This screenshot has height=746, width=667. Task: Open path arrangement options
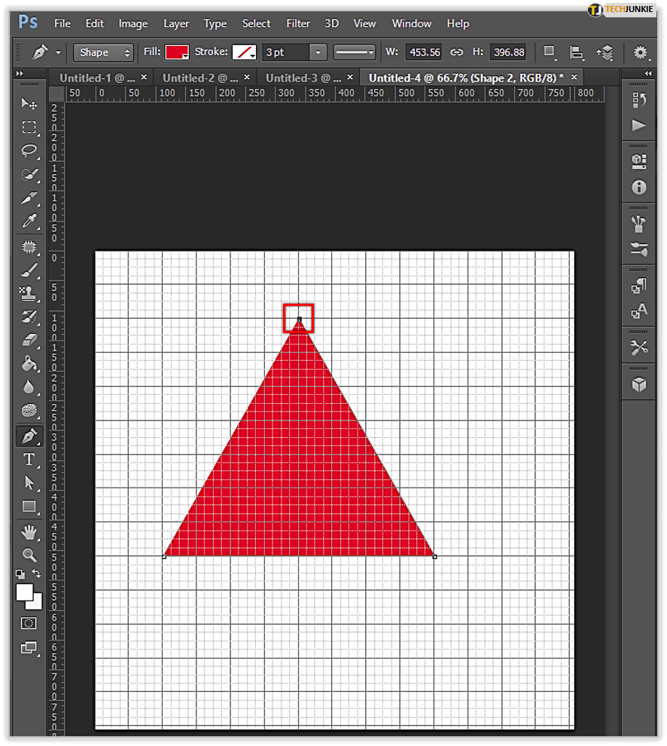tap(605, 52)
